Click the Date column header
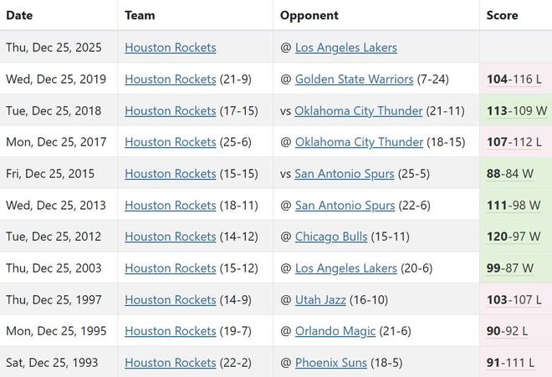 [19, 15]
